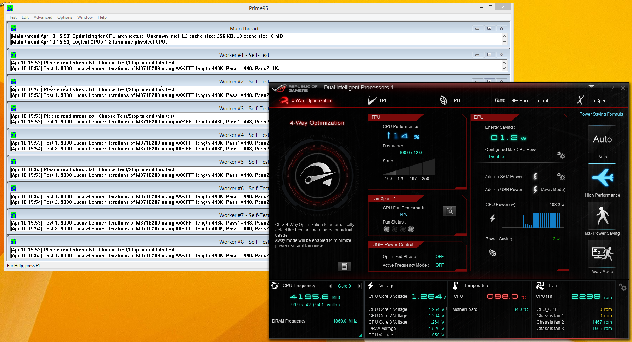The width and height of the screenshot is (632, 342).
Task: Click the Chassis fan 3 row
Action: 574,329
